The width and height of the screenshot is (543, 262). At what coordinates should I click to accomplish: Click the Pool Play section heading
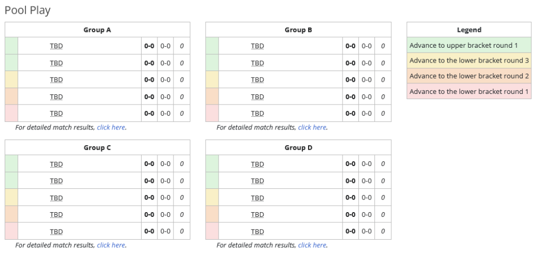click(28, 10)
